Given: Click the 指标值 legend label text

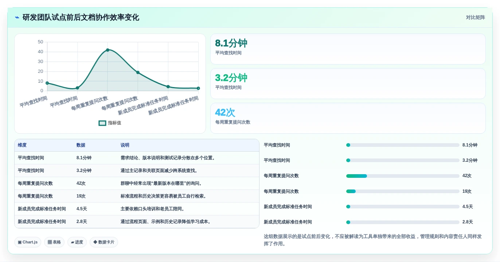Looking at the screenshot, I should pyautogui.click(x=114, y=123).
